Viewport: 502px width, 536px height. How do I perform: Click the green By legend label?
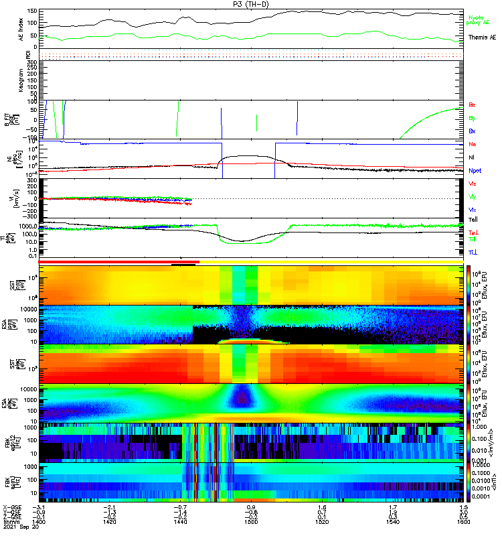click(x=472, y=119)
